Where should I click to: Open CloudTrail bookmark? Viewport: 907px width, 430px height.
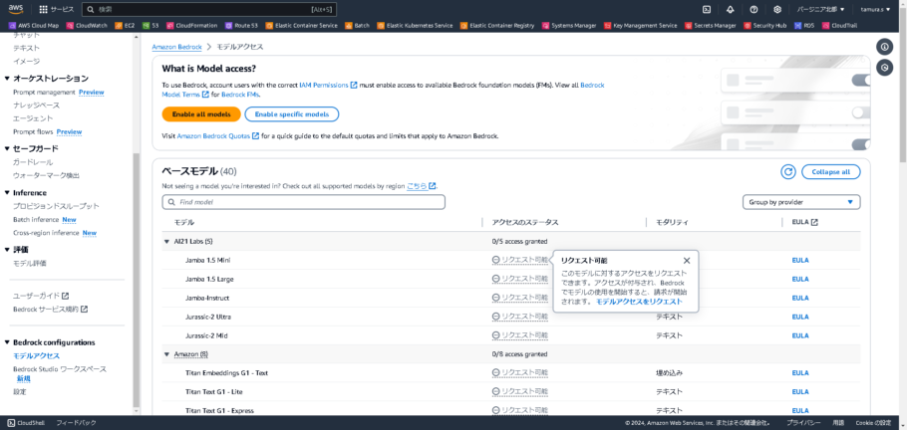click(839, 26)
